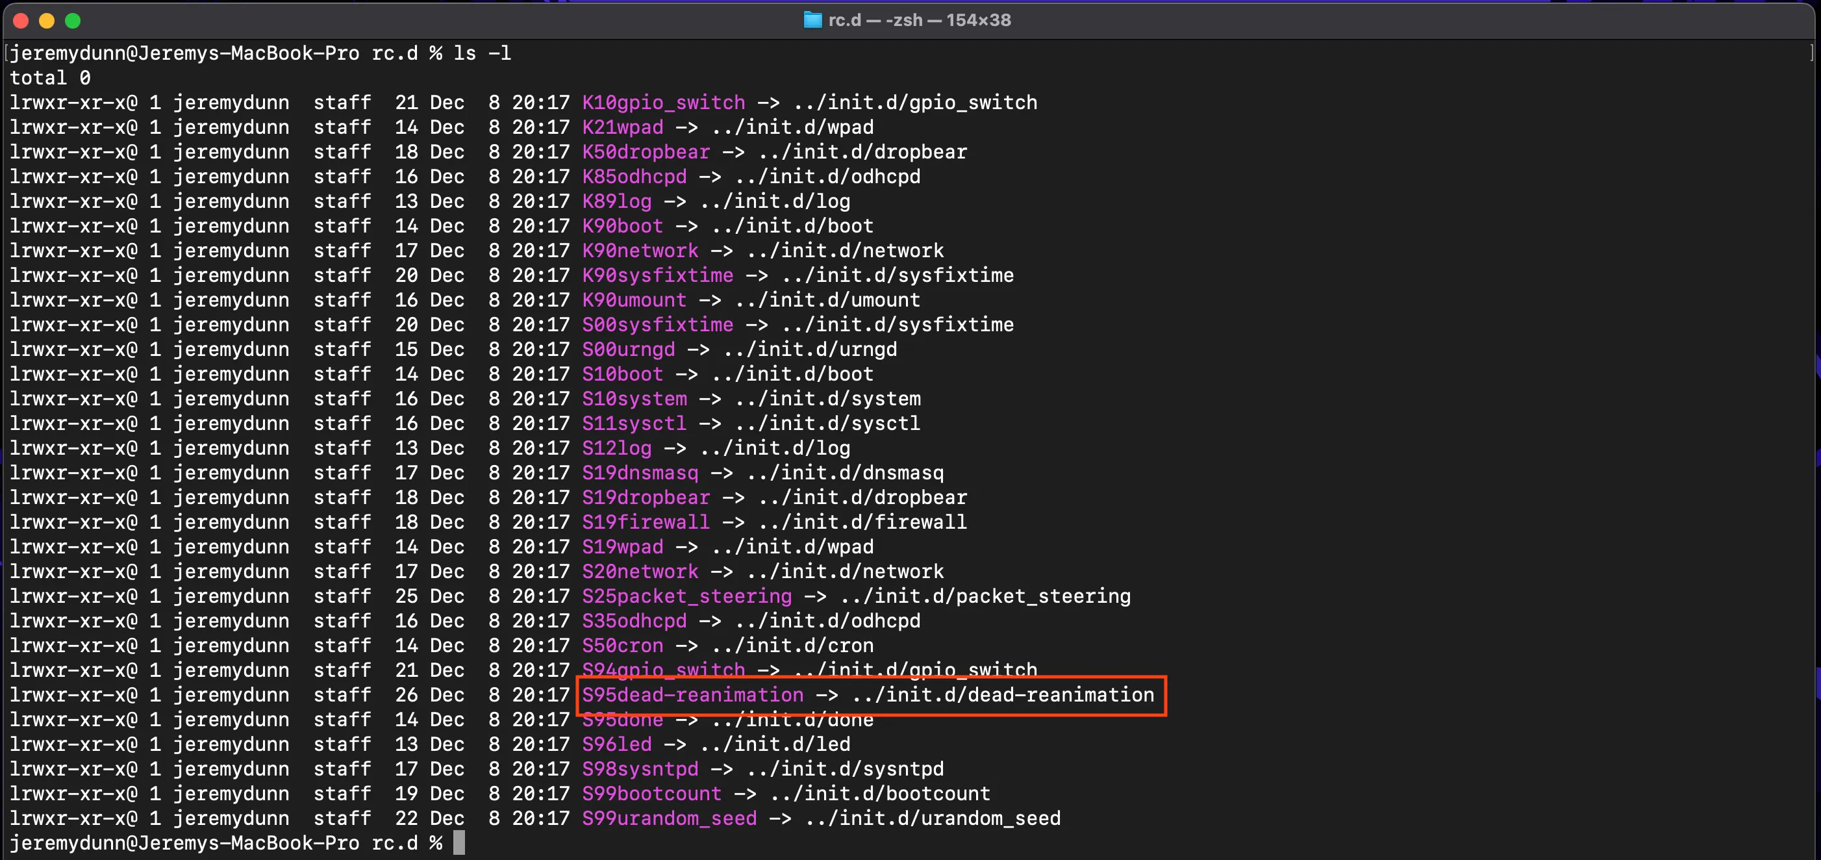Click the S99urandom_seed symlink name
Screen dimensions: 1821x860
click(670, 819)
